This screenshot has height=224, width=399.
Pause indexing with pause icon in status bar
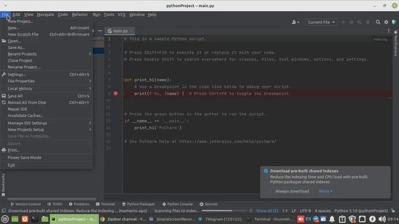tap(251, 211)
